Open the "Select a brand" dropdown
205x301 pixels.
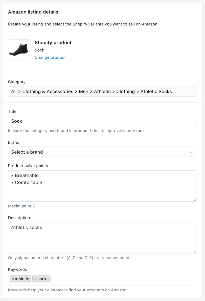102,152
